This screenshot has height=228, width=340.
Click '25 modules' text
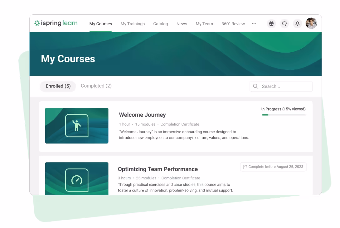pyautogui.click(x=146, y=178)
